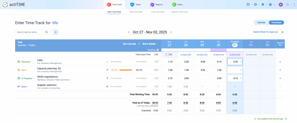Click the log out icon
297x123 pixels.
(288, 5)
